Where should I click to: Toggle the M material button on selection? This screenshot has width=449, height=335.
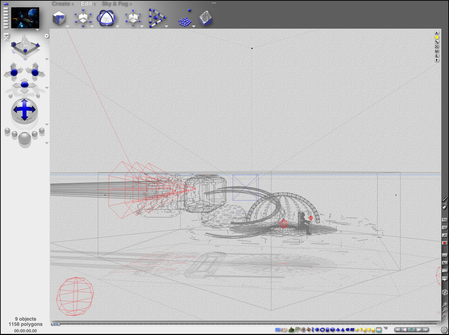click(x=437, y=51)
